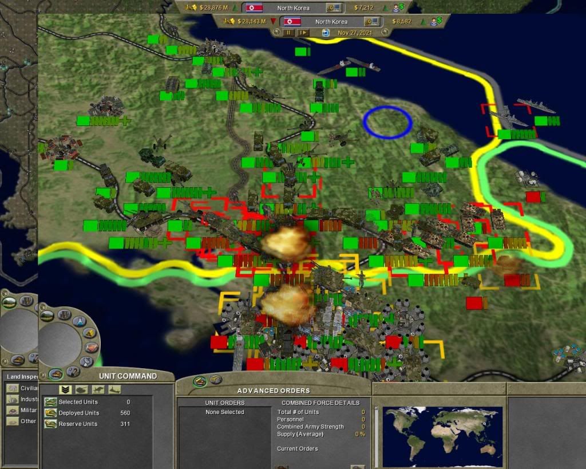The height and width of the screenshot is (469, 586).
Task: Open the Defense tank icon on front dial
Action: point(56,373)
